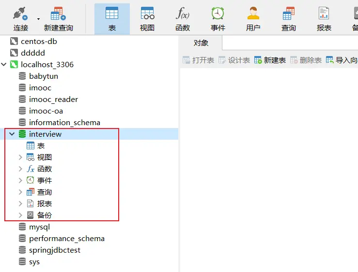Select the 表 (Table) toolbar button
The height and width of the screenshot is (272, 358).
112,19
